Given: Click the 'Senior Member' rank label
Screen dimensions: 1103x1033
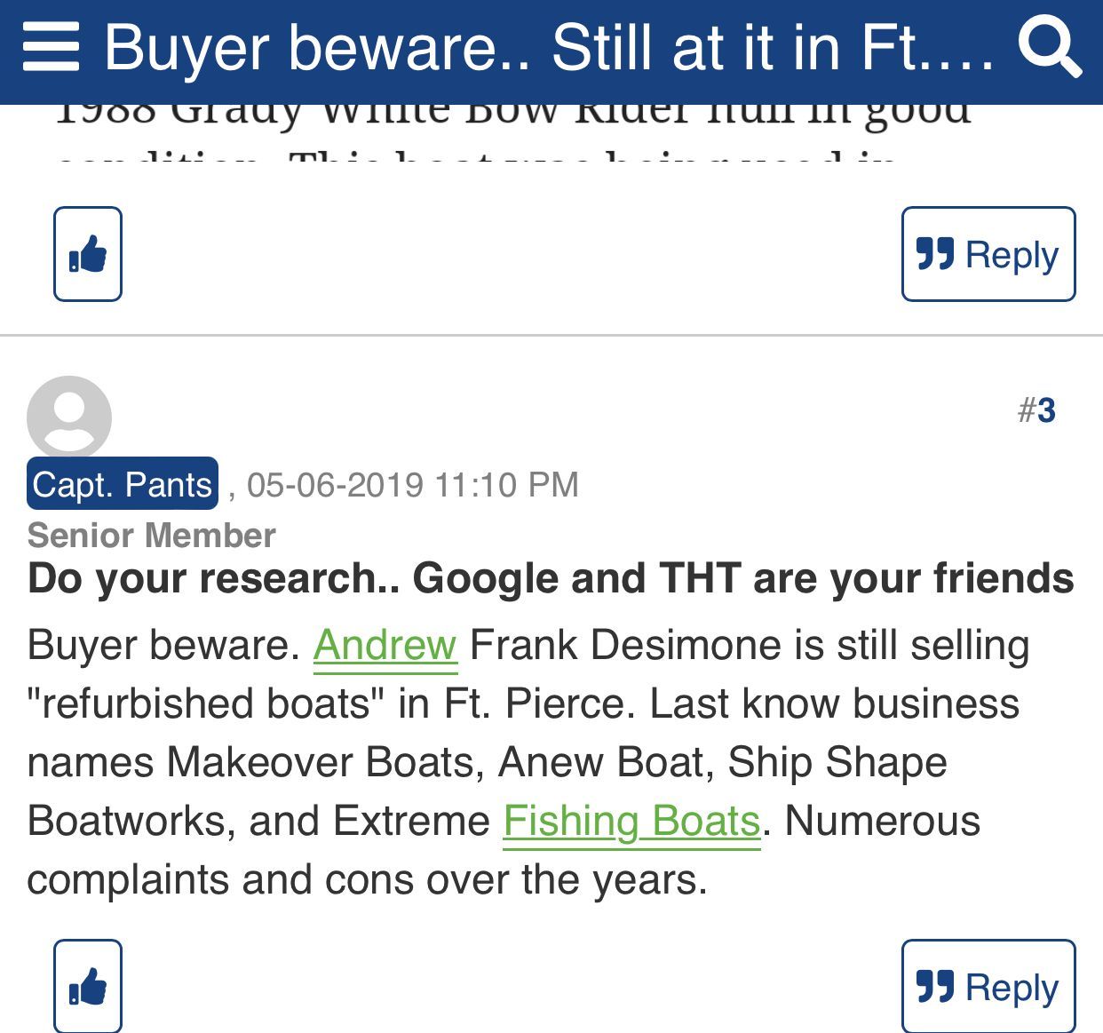Looking at the screenshot, I should [152, 536].
